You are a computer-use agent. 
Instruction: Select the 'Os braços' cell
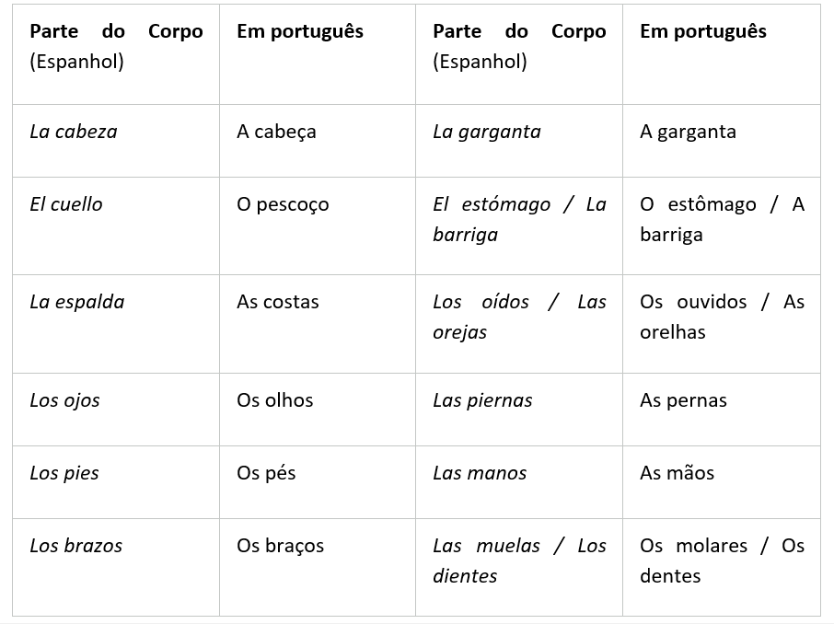click(318, 568)
